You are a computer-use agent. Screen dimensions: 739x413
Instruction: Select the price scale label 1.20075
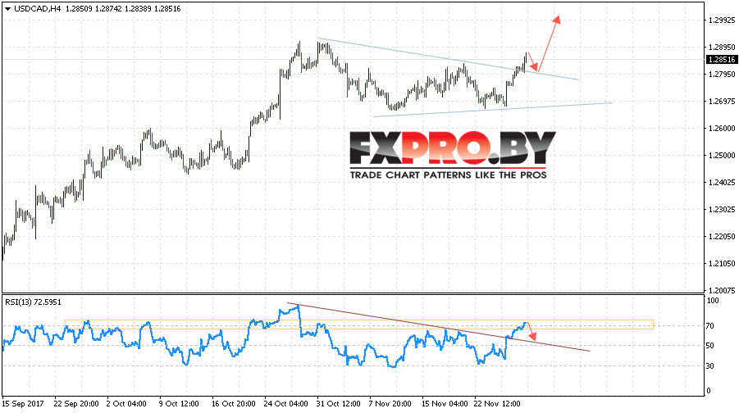point(722,291)
